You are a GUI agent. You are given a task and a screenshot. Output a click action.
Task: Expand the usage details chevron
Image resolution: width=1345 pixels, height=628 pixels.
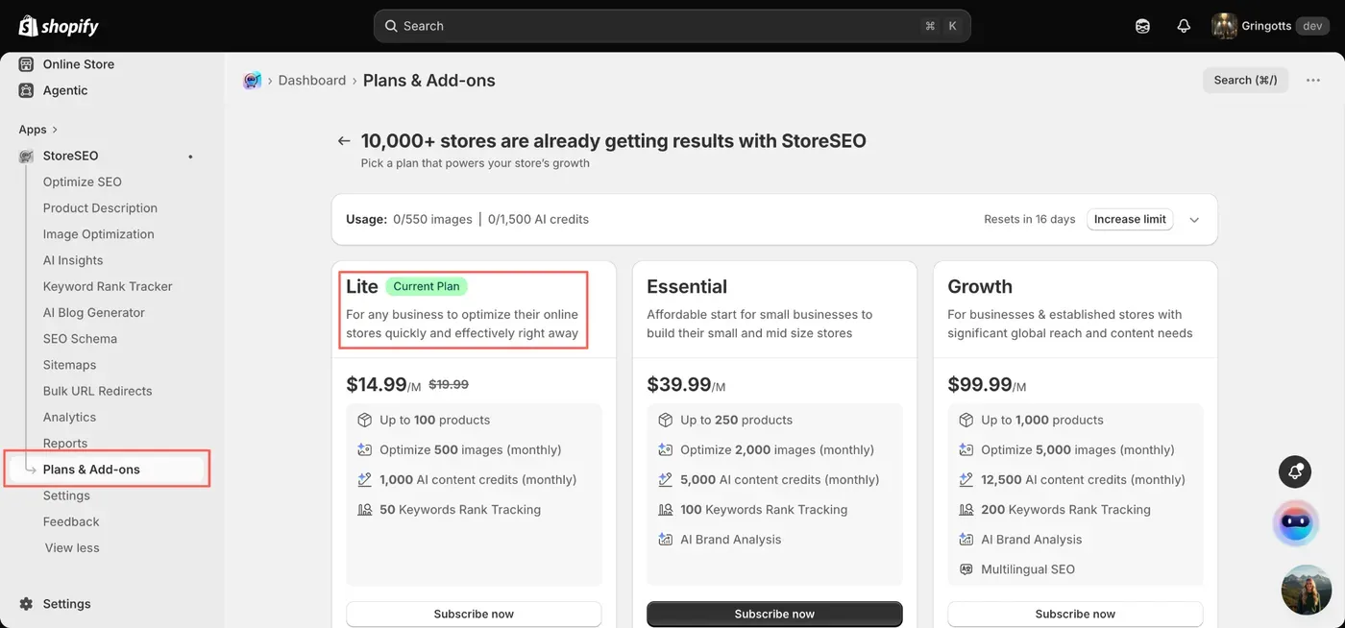click(1194, 220)
